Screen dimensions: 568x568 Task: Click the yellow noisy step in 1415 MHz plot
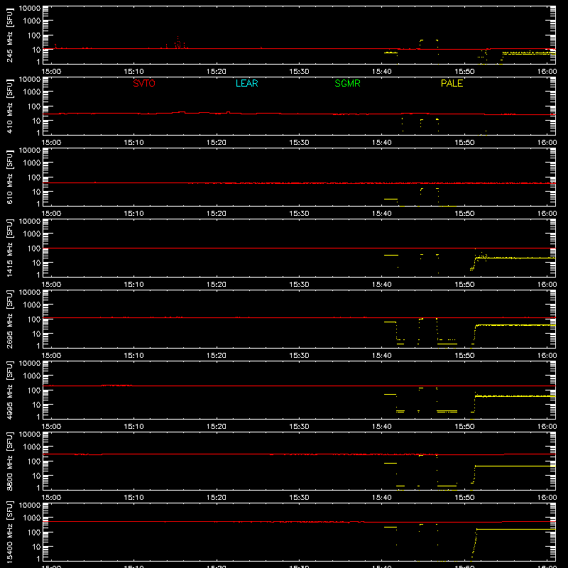[x=479, y=258]
